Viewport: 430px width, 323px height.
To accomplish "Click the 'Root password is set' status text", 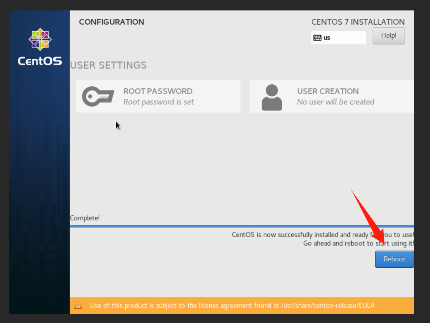I will (159, 102).
